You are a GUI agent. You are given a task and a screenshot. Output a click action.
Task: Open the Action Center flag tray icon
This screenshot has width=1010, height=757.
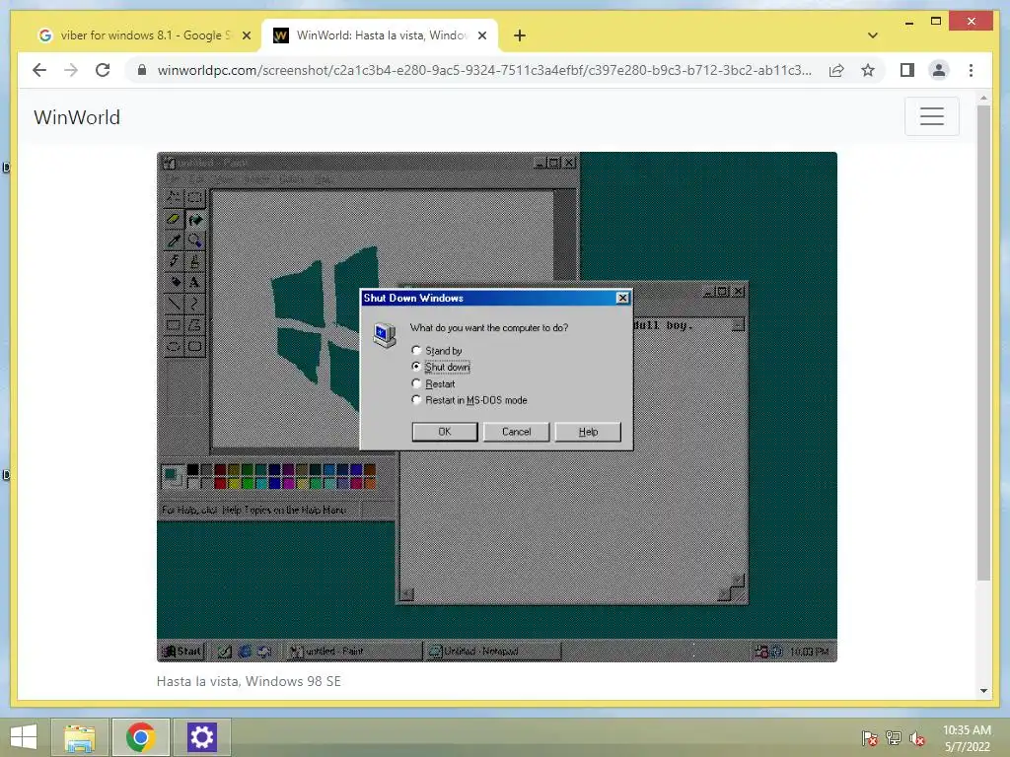pos(869,738)
